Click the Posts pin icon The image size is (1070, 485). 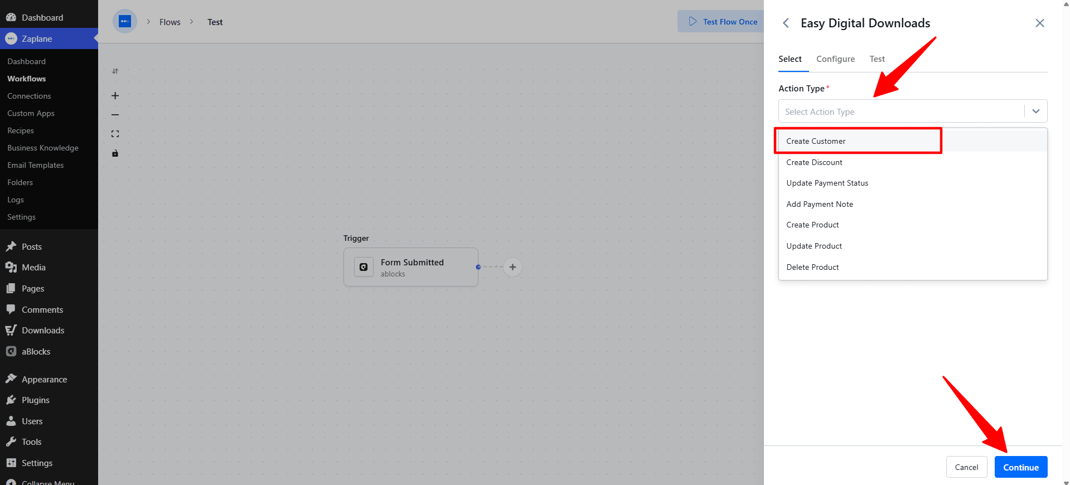point(11,246)
